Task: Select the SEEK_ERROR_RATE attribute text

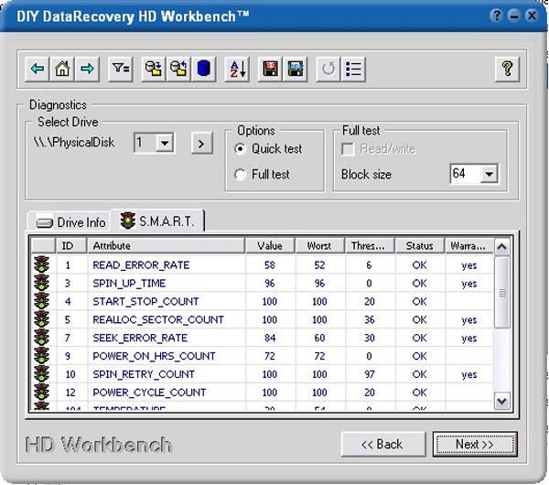Action: [140, 338]
